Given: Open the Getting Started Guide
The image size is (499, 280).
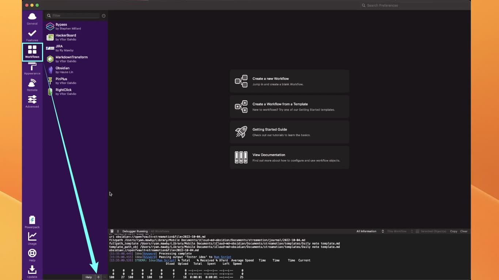Looking at the screenshot, I should click(x=289, y=132).
